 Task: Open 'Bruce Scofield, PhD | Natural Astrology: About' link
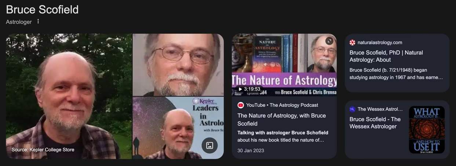[x=386, y=56]
